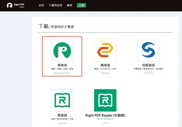
Task: Click the mobile label under Right PDF Reader
Action: [105, 123]
